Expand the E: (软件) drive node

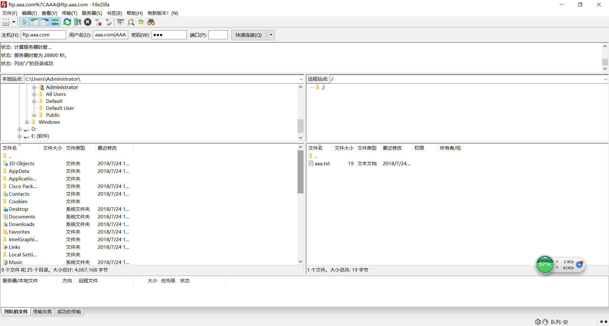(20, 136)
